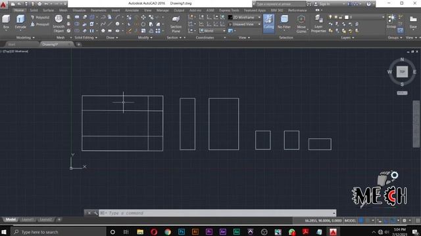Click the Undo arrow in quick access toolbar
421x236 pixels.
pyautogui.click(x=46, y=4)
